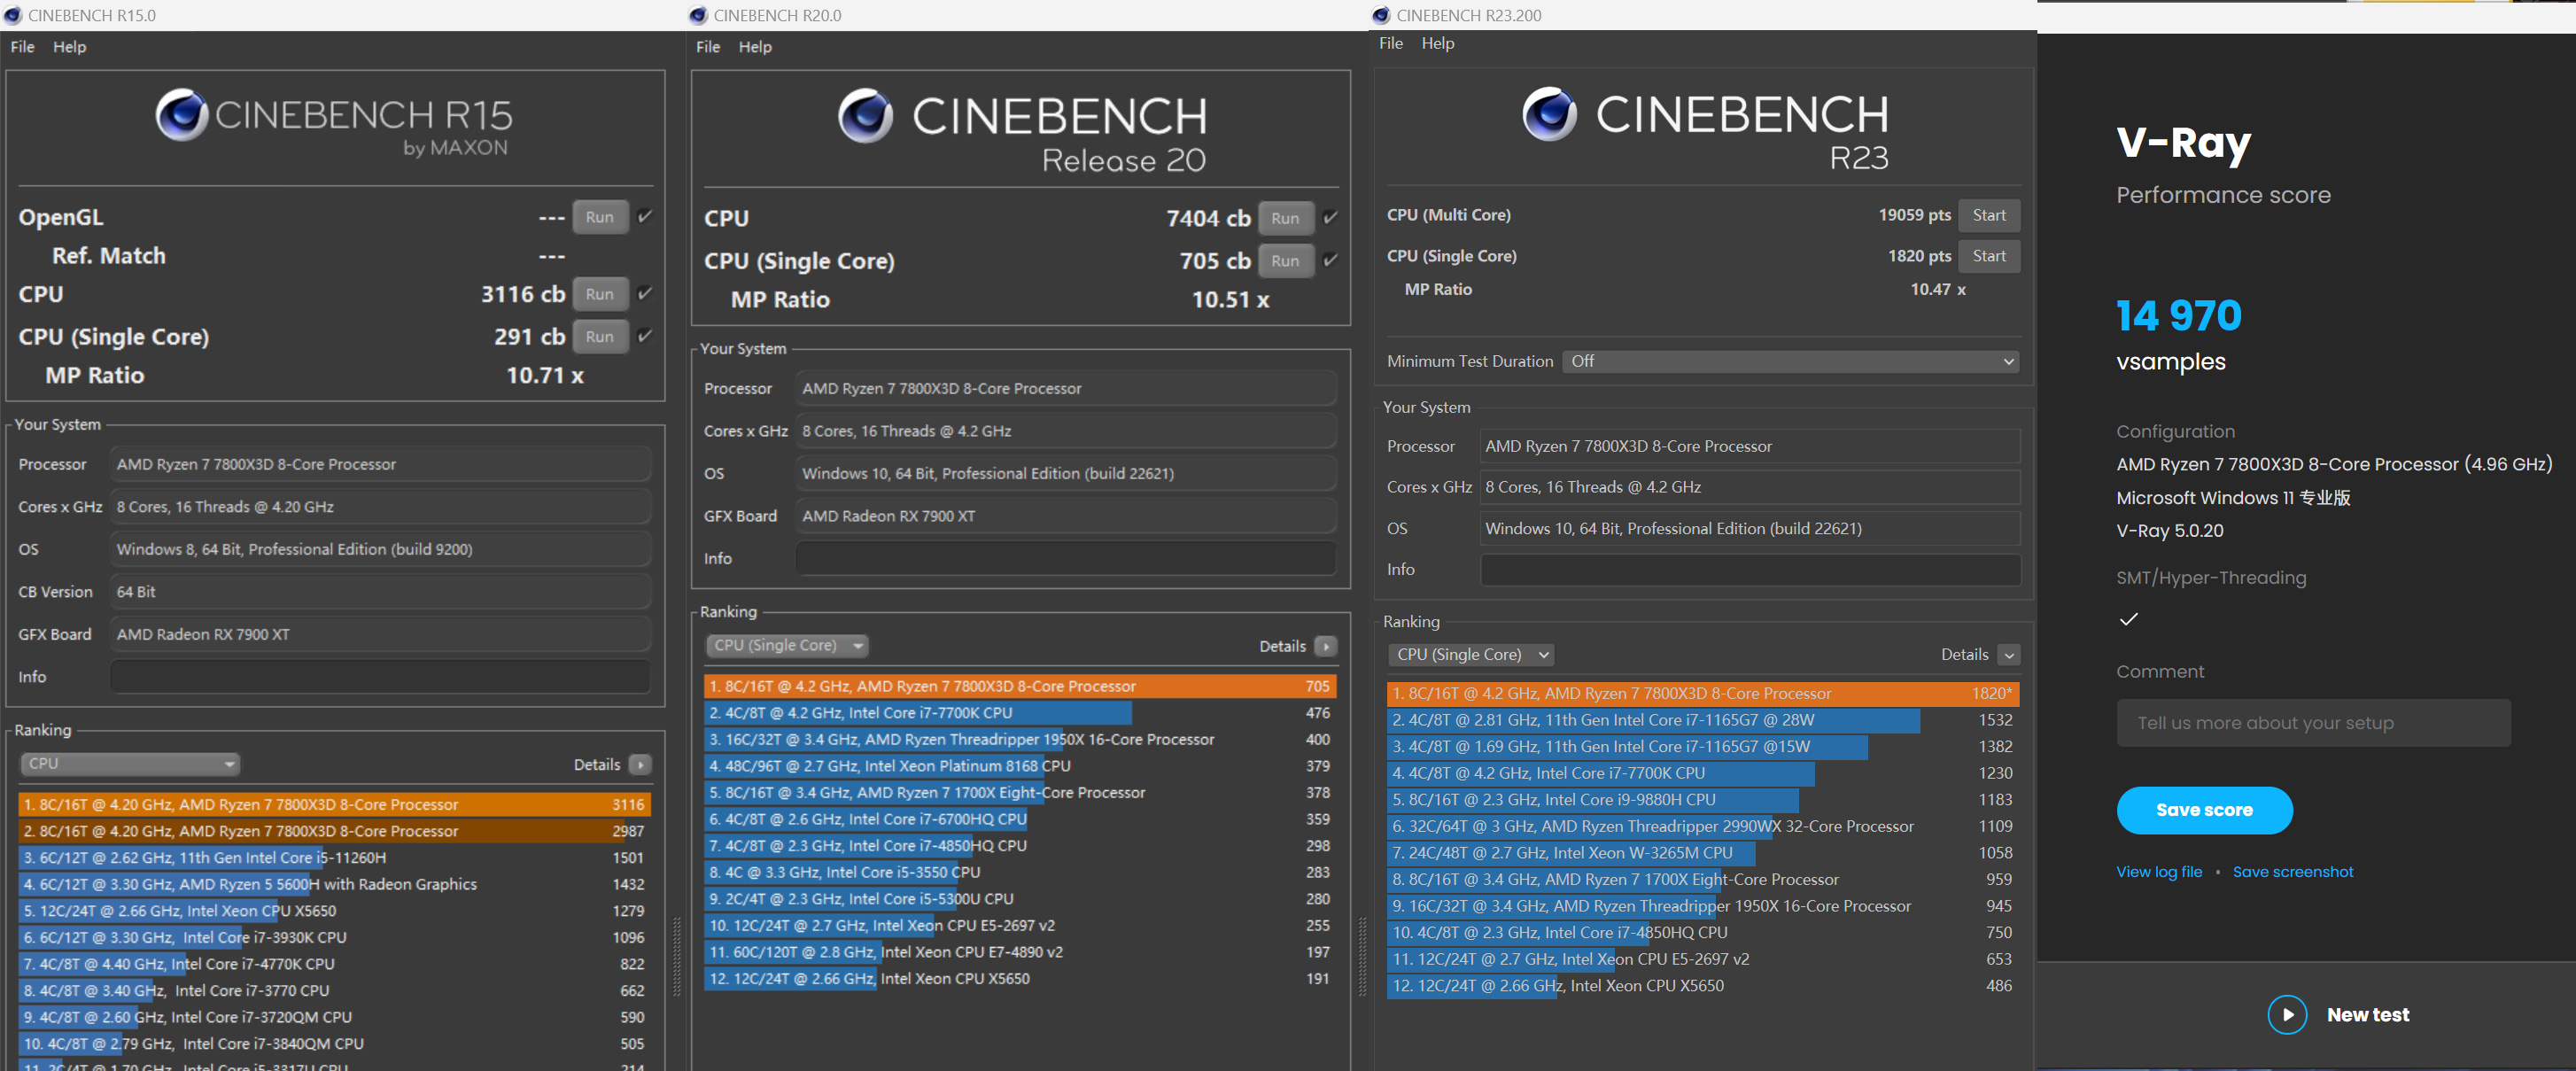Select the i7-3930K row in R15 ranking
Viewport: 2576px width, 1071px height.
pyautogui.click(x=334, y=938)
